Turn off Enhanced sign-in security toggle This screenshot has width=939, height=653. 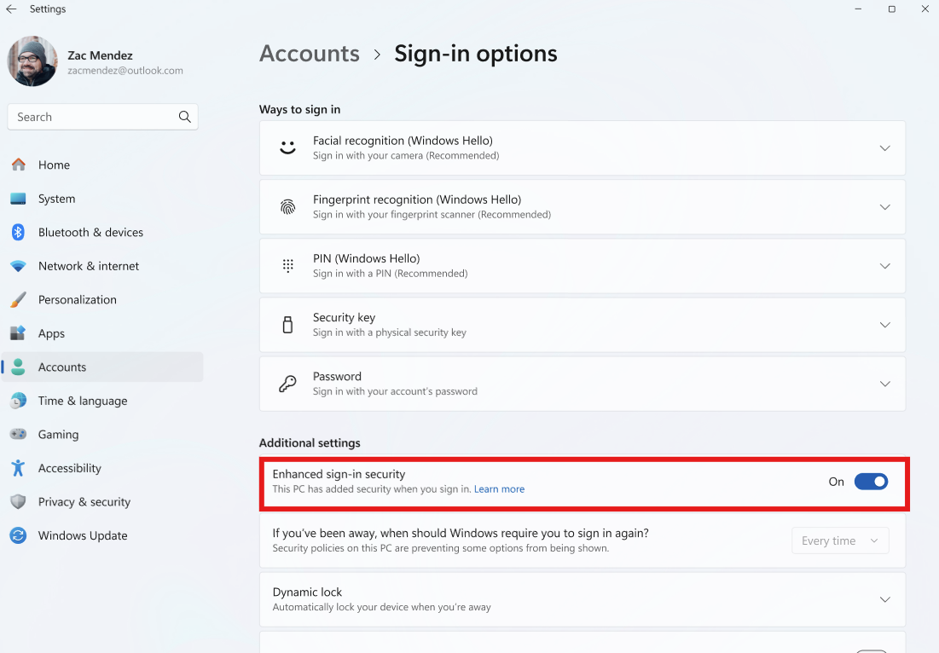[871, 482]
